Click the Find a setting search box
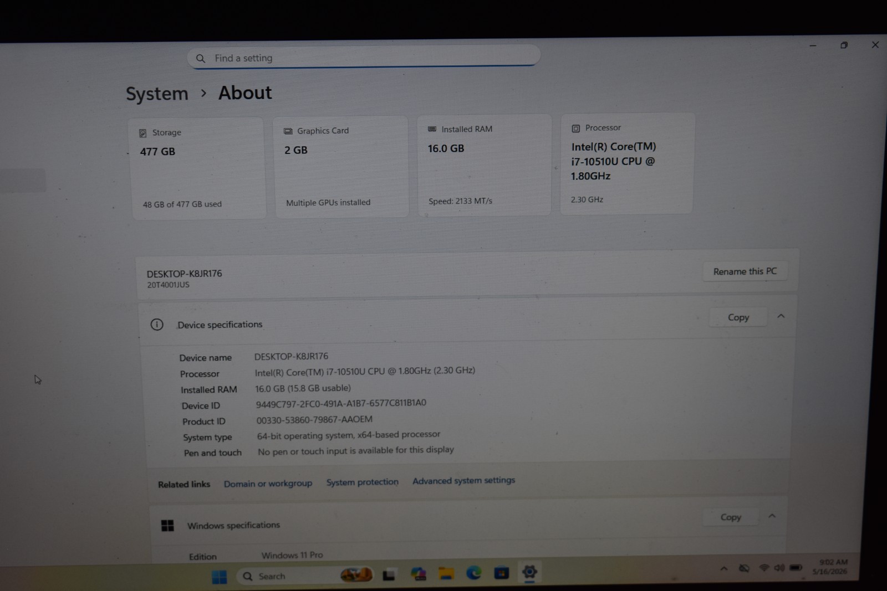This screenshot has height=591, width=887. point(364,57)
